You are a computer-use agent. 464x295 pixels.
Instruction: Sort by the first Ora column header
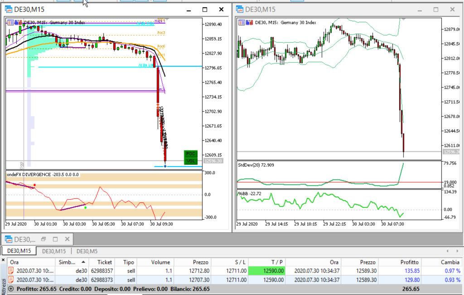(31, 262)
